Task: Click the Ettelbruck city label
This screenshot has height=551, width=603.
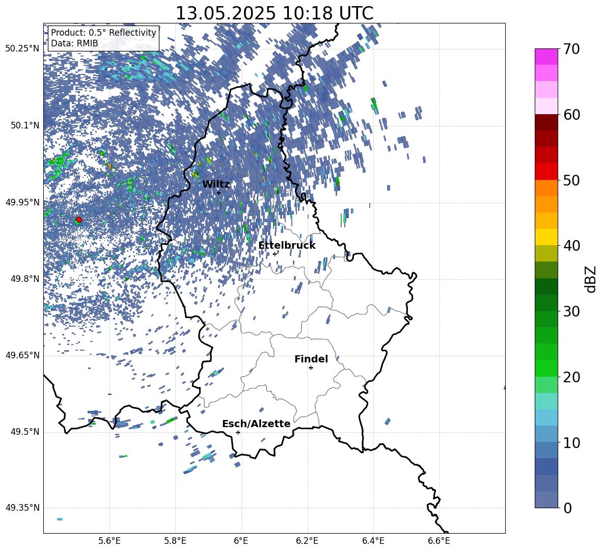Action: coord(287,246)
